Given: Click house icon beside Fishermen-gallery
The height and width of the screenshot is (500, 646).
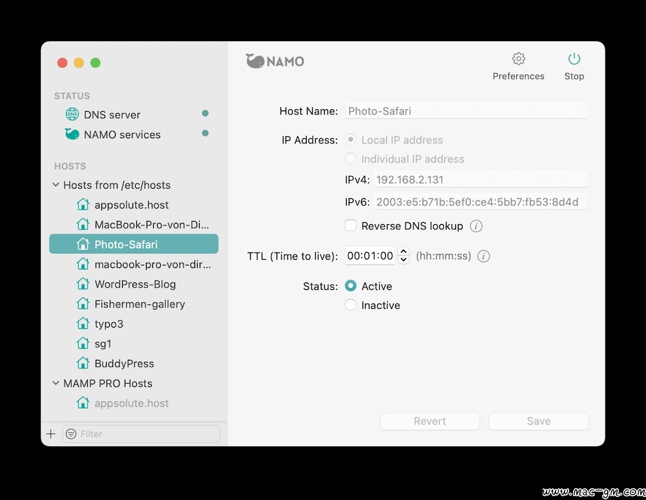Looking at the screenshot, I should pos(83,304).
